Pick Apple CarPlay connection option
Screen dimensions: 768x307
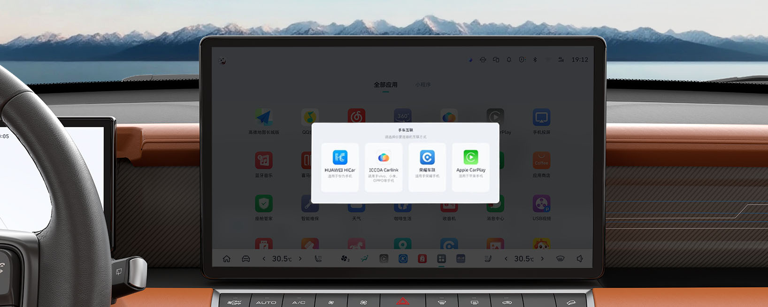pyautogui.click(x=471, y=167)
